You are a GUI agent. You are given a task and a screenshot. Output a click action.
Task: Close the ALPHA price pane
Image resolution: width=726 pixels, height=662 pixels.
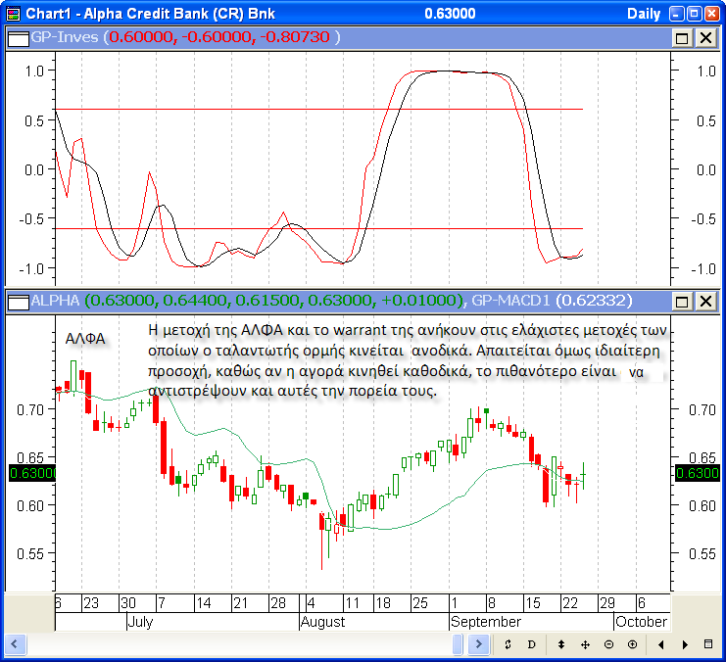[x=704, y=301]
